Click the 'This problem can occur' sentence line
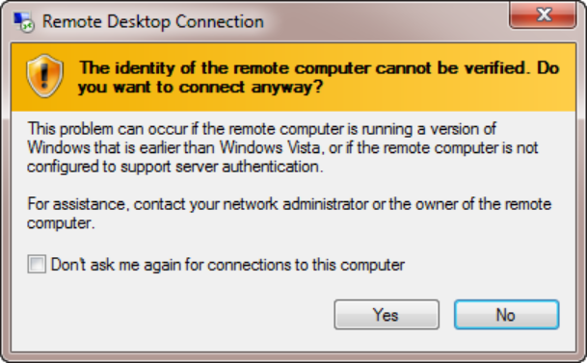Screen dimensions: 587x363 [262, 129]
